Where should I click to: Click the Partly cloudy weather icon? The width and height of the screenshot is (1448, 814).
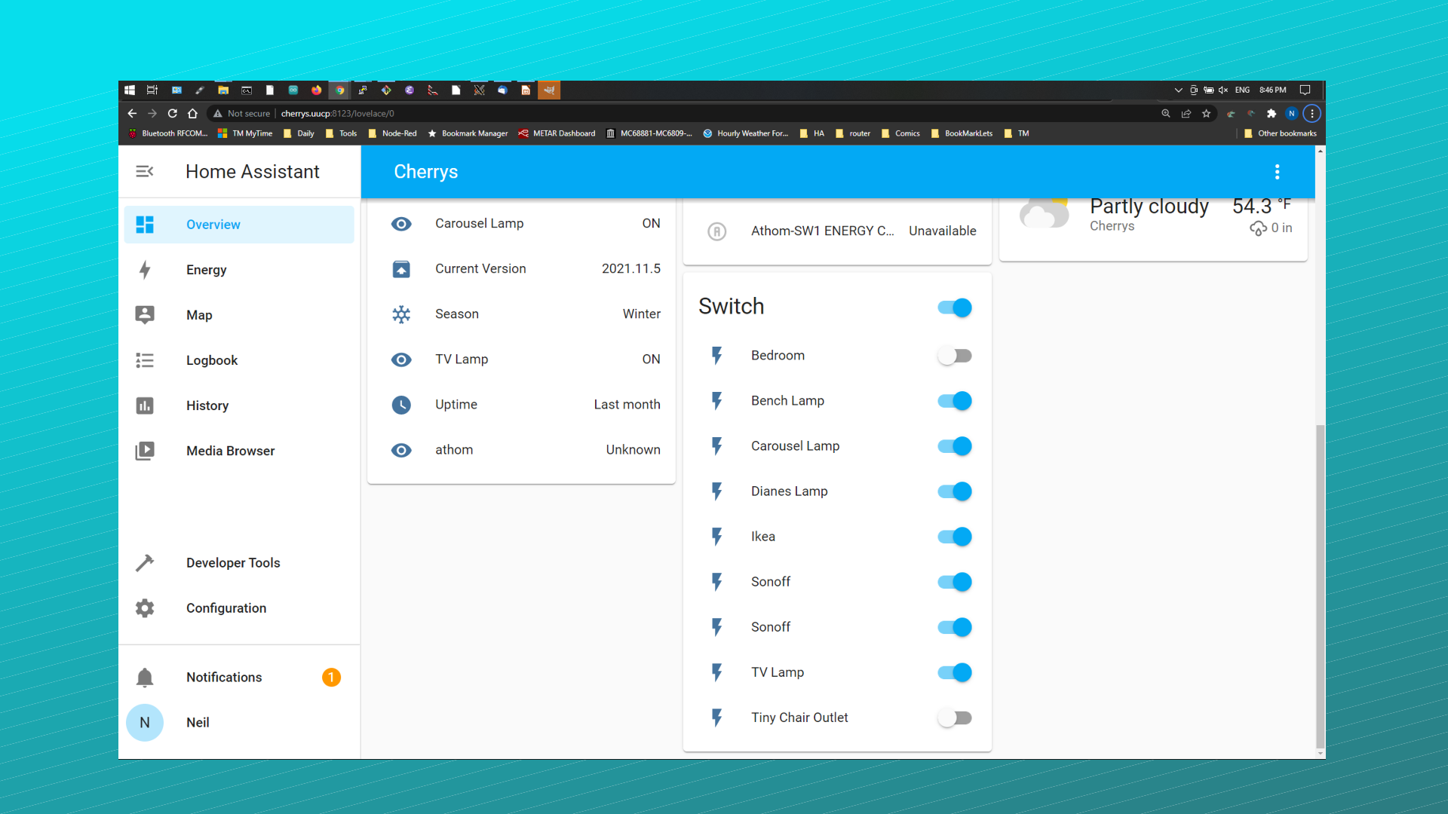(1044, 214)
